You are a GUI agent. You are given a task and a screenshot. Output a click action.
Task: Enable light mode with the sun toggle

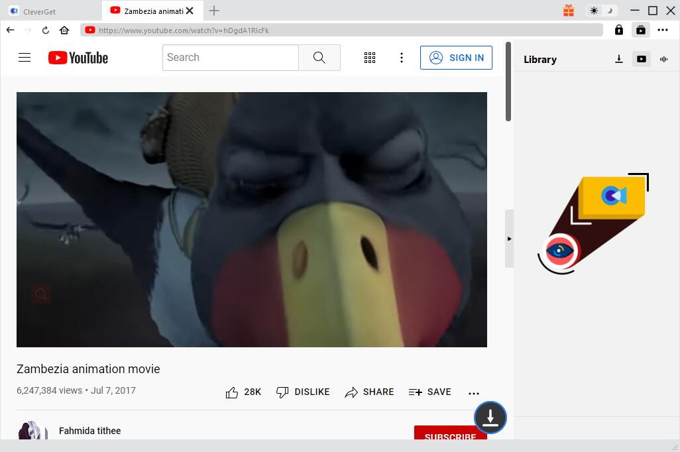[594, 11]
